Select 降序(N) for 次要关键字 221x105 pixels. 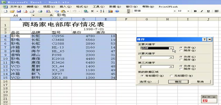tap(188, 60)
